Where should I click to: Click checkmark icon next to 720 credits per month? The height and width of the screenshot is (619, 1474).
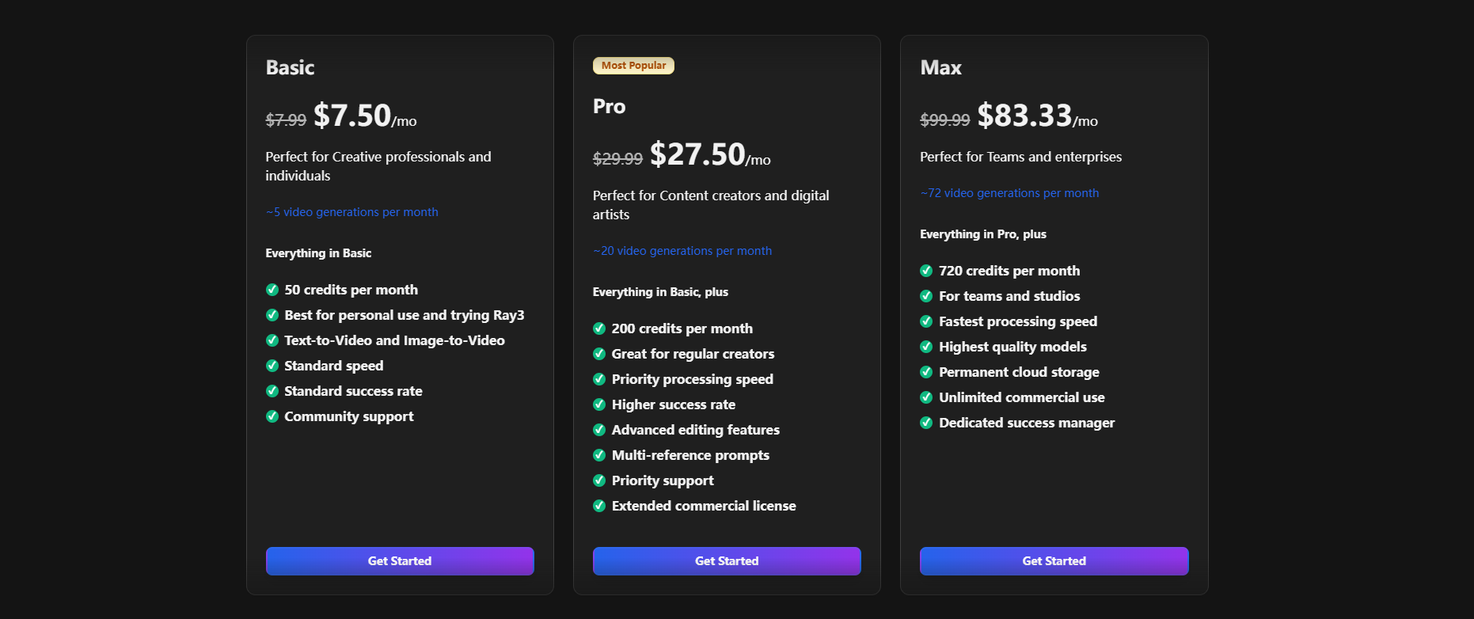coord(926,271)
